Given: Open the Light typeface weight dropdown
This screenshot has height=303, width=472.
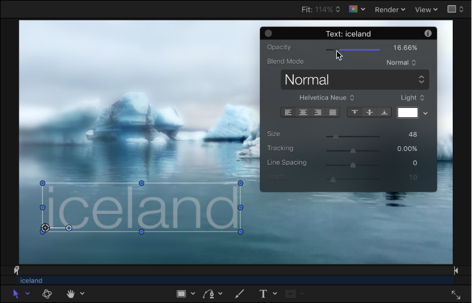Looking at the screenshot, I should coord(412,98).
